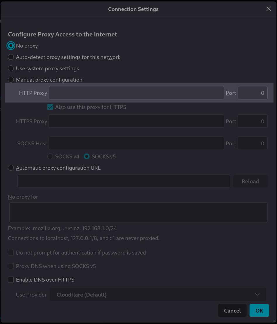Click inside the HTTP Proxy field
Viewport: 277px width, 324px height.
(136, 93)
